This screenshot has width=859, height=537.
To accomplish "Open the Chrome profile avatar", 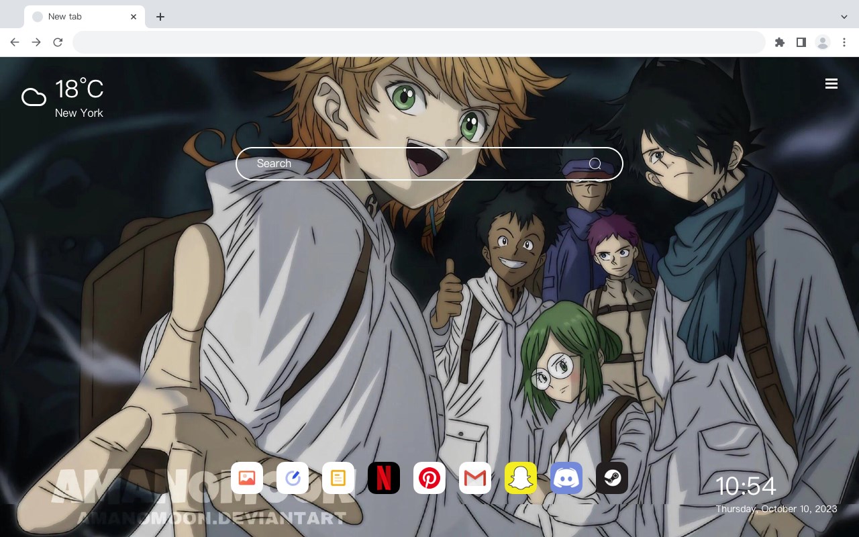I will click(823, 42).
